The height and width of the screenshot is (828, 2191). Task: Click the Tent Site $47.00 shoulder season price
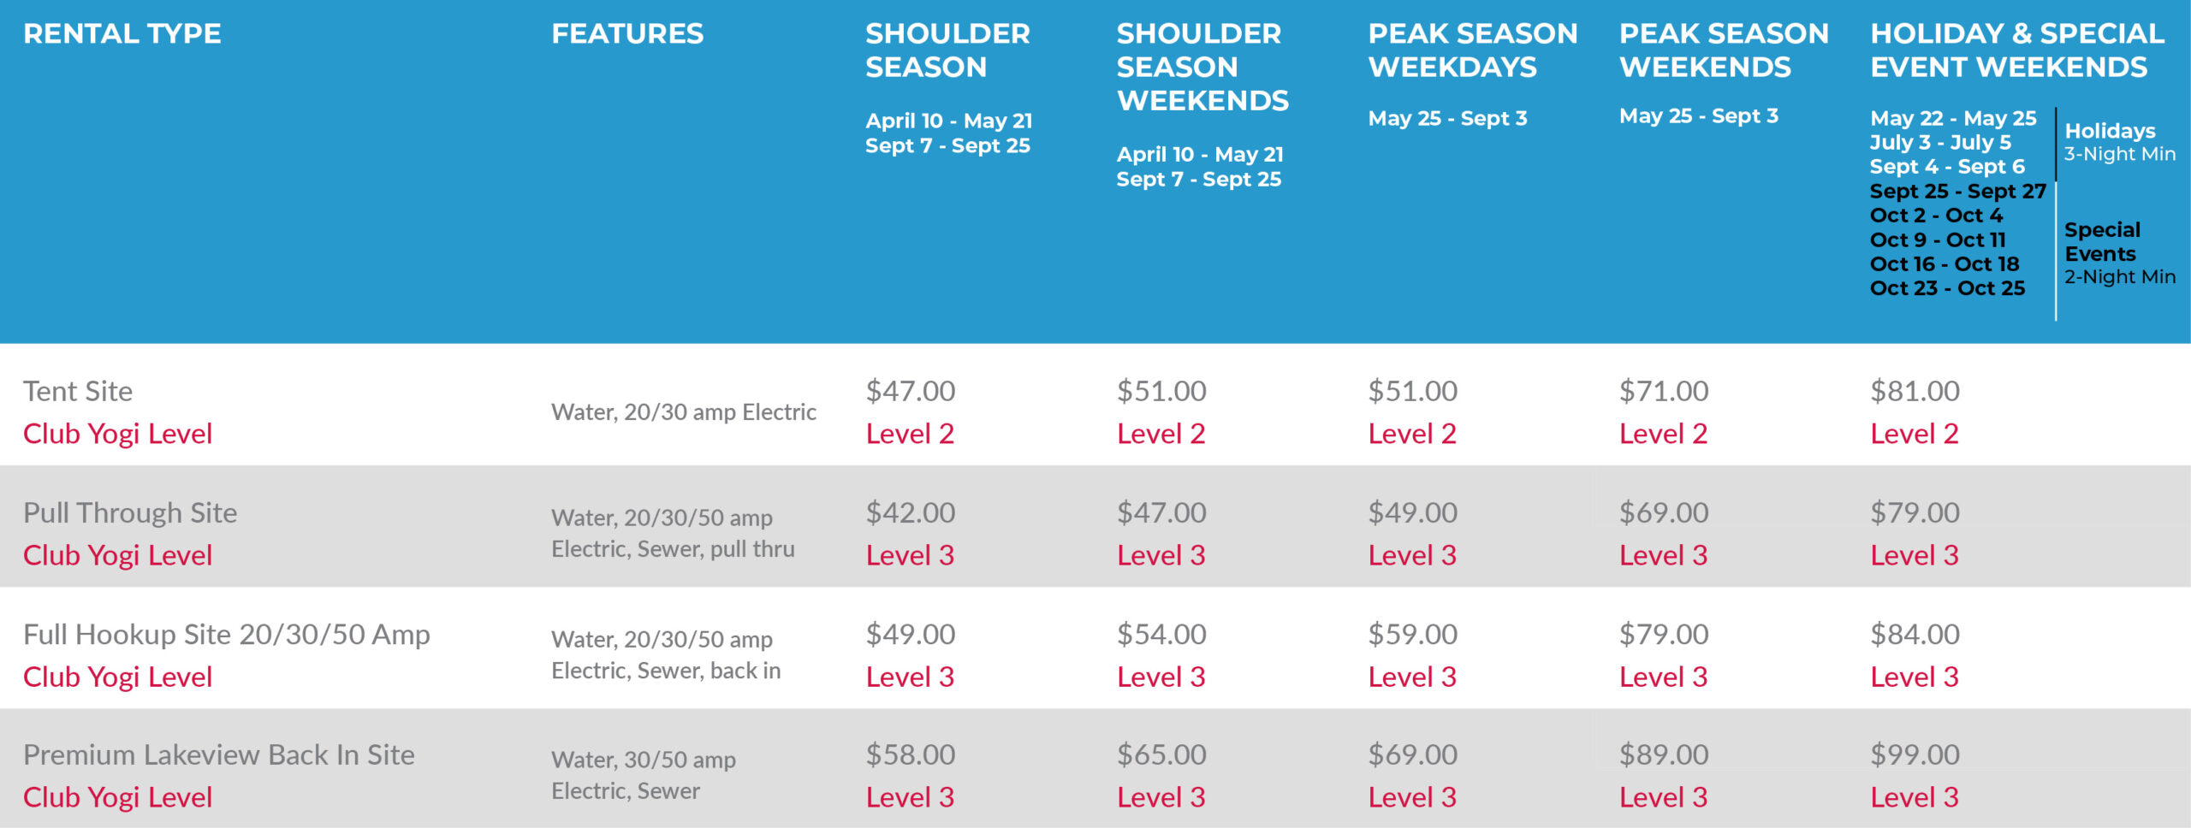coord(910,391)
